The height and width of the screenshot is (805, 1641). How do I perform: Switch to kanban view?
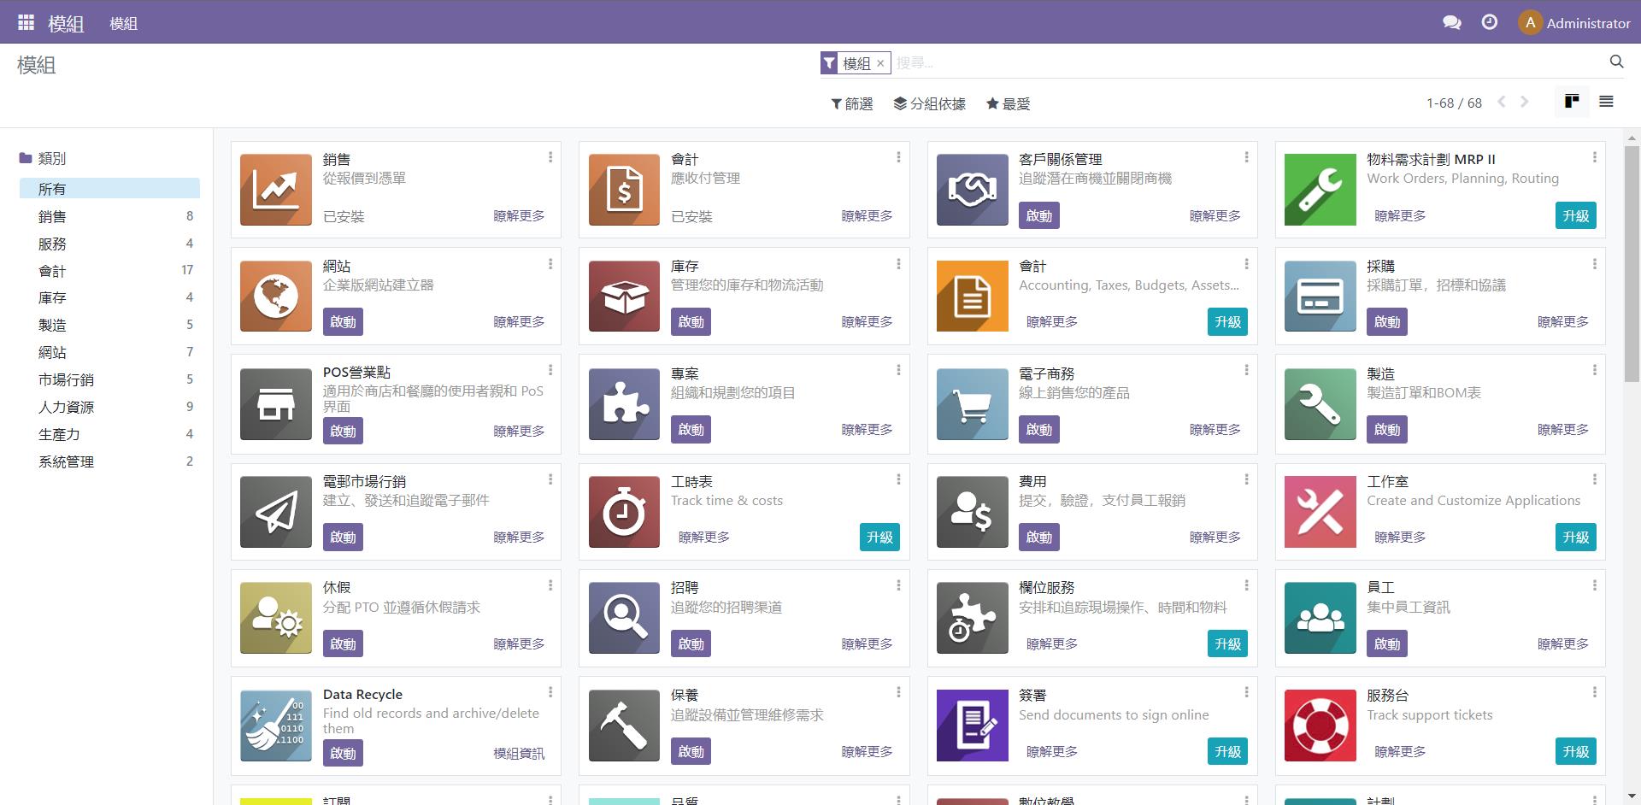pyautogui.click(x=1572, y=102)
